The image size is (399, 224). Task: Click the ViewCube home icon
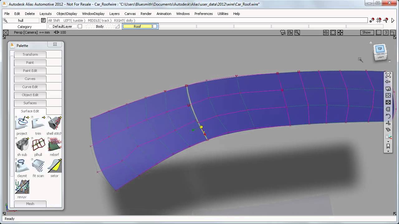[x=371, y=43]
